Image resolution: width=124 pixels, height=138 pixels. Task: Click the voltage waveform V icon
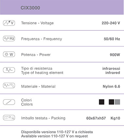[x=9, y=23]
